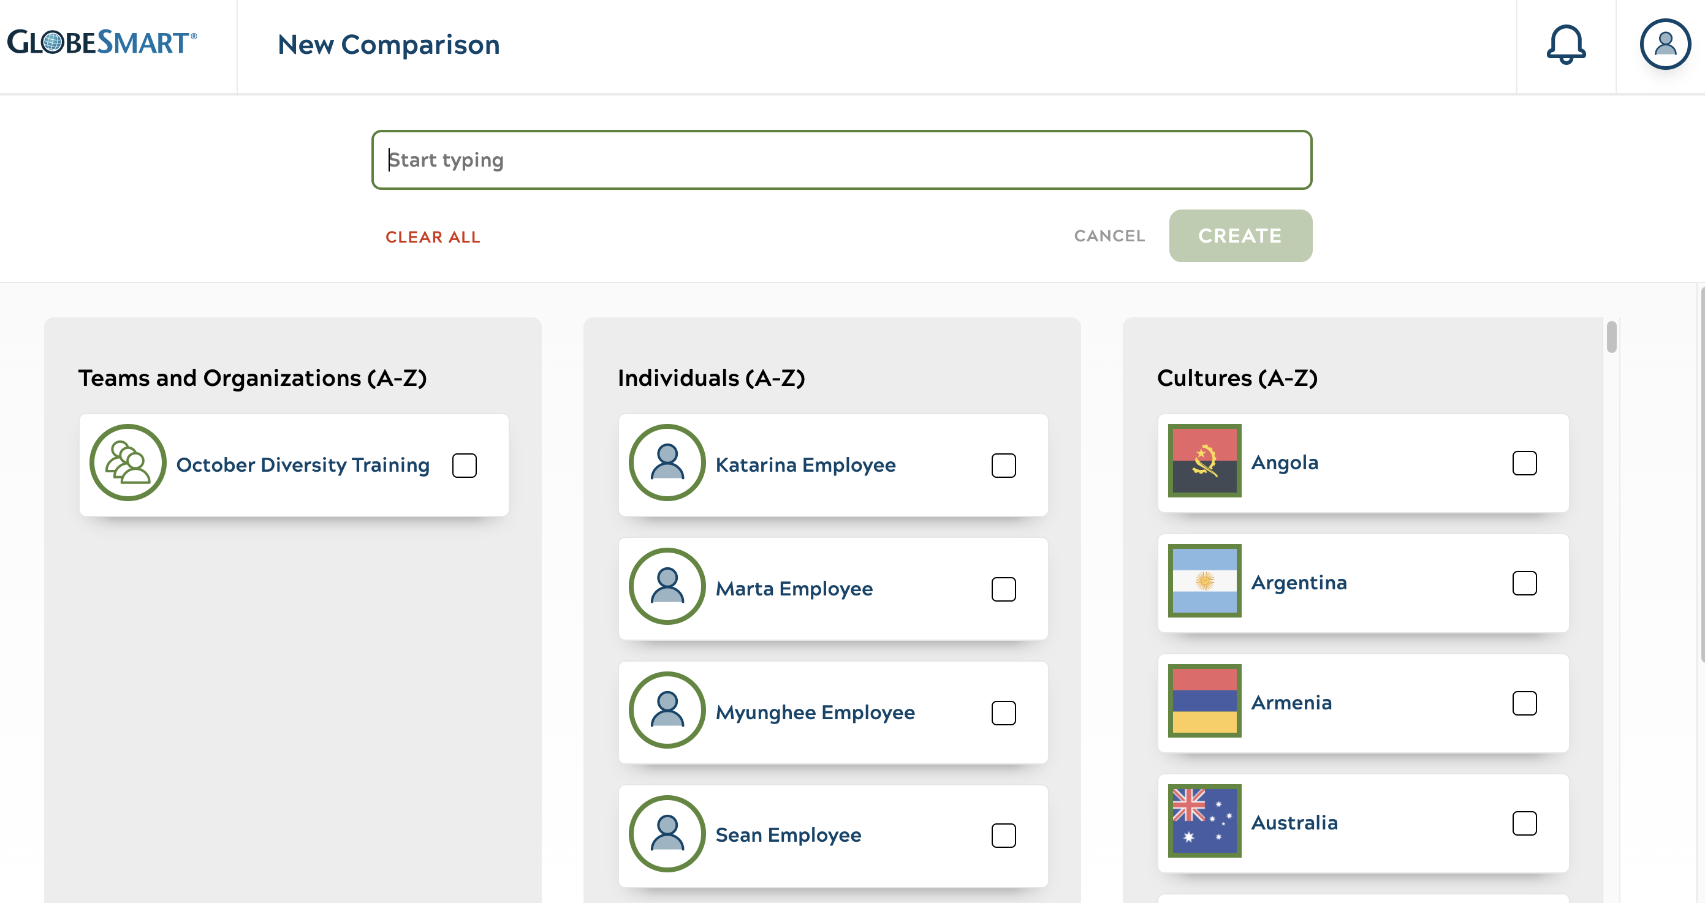Click Sean Employee's avatar icon
The height and width of the screenshot is (903, 1705).
pyautogui.click(x=667, y=834)
